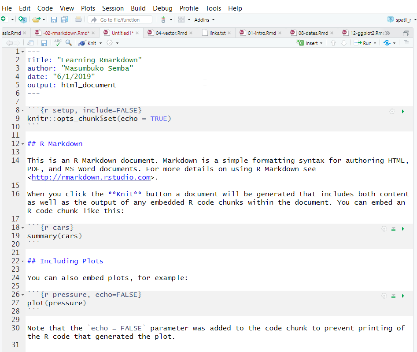Click the print icon in main toolbar
Image resolution: width=417 pixels, height=352 pixels.
coord(78,19)
